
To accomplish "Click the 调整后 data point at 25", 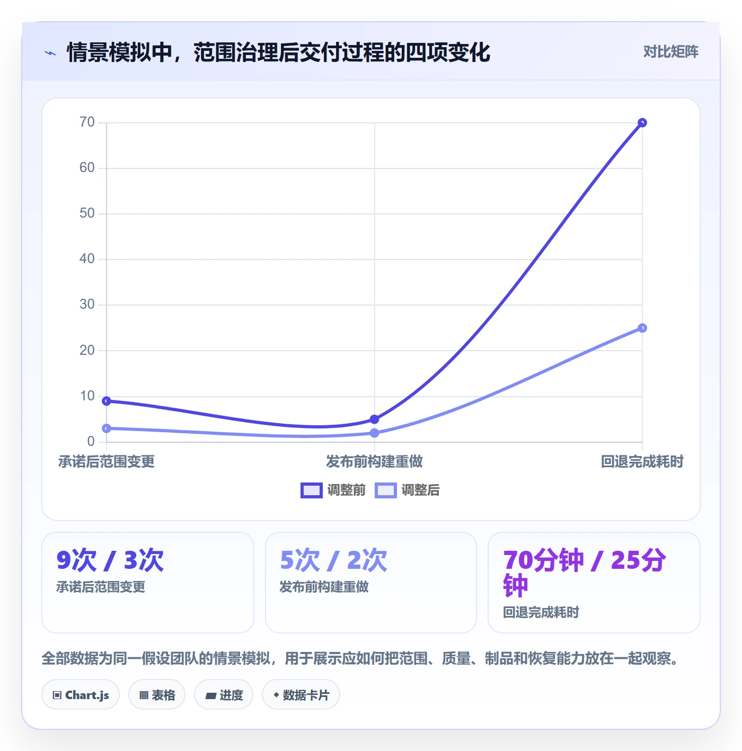I will (642, 328).
